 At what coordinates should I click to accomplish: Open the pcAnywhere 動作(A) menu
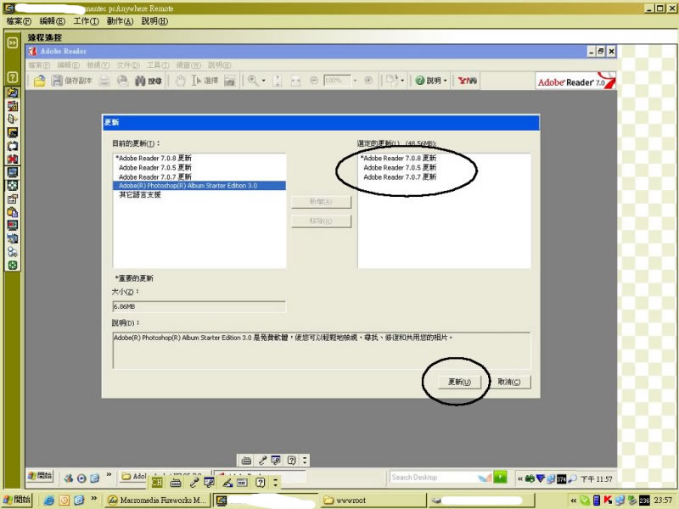click(x=120, y=20)
